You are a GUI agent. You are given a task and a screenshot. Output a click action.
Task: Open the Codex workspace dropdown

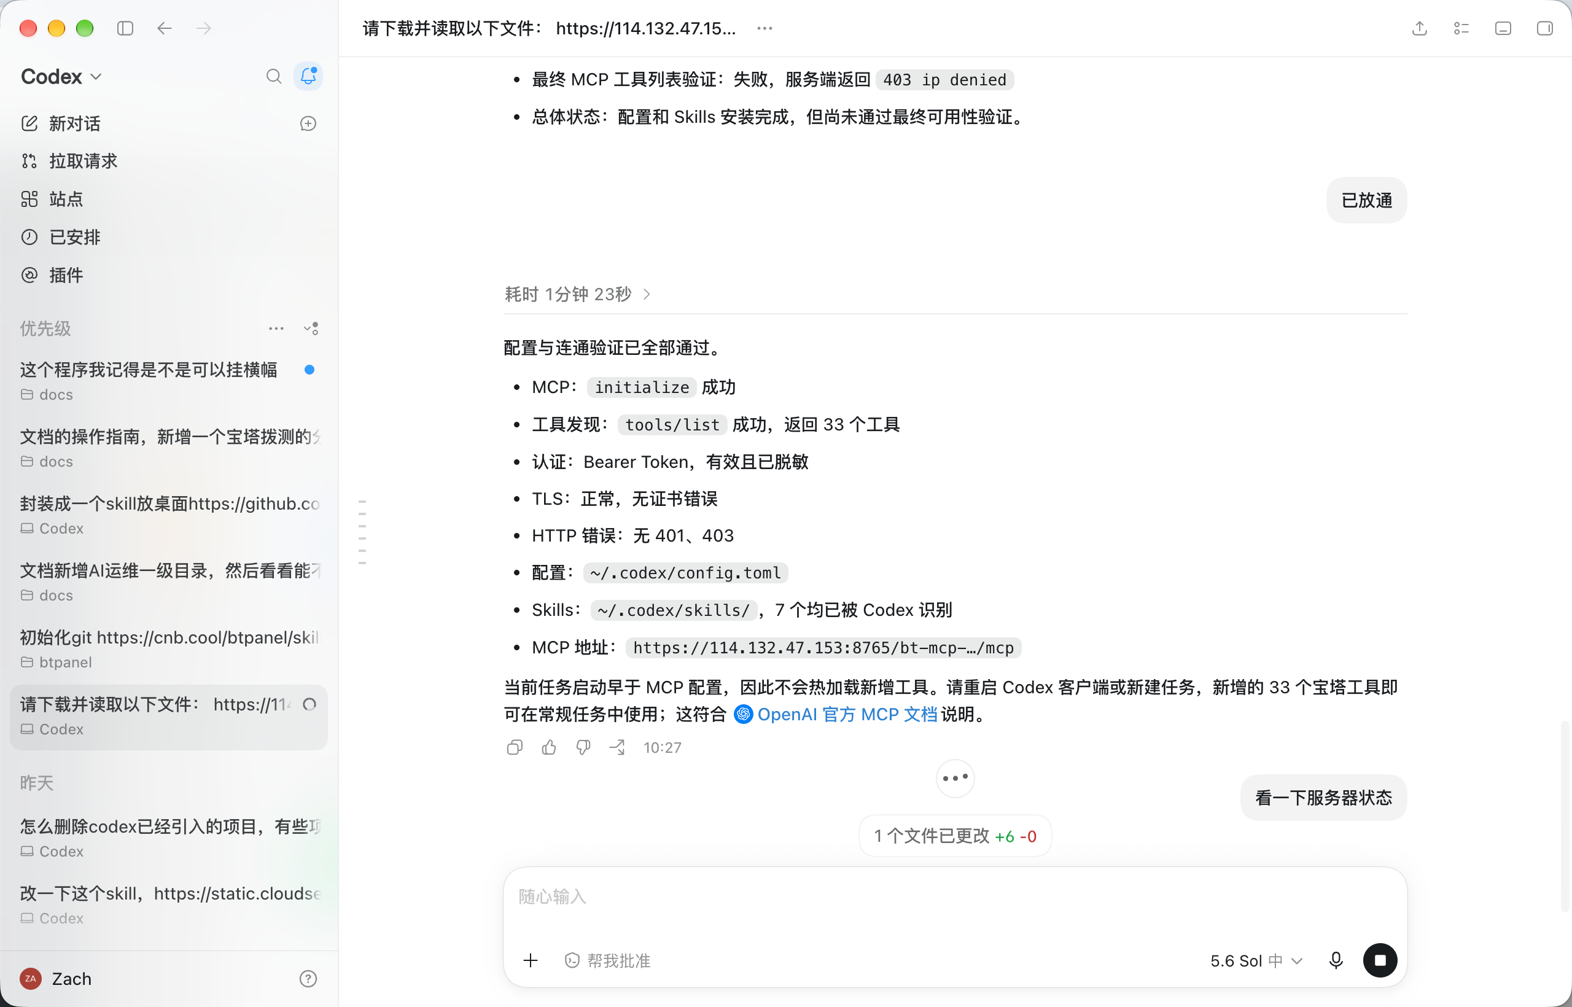[x=61, y=77]
